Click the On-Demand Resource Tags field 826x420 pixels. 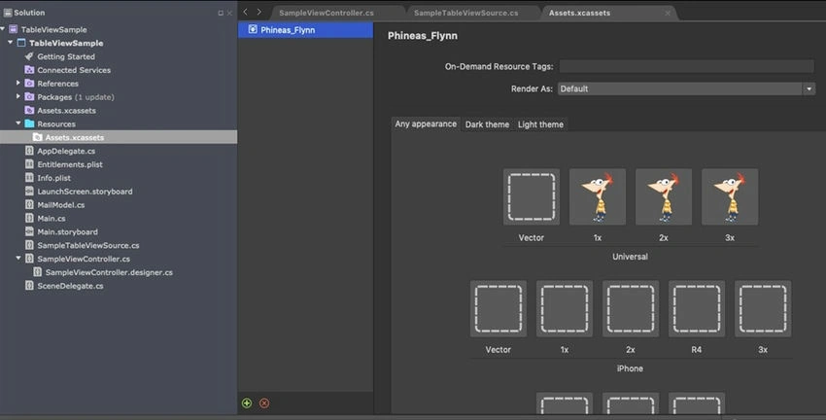[x=686, y=66]
